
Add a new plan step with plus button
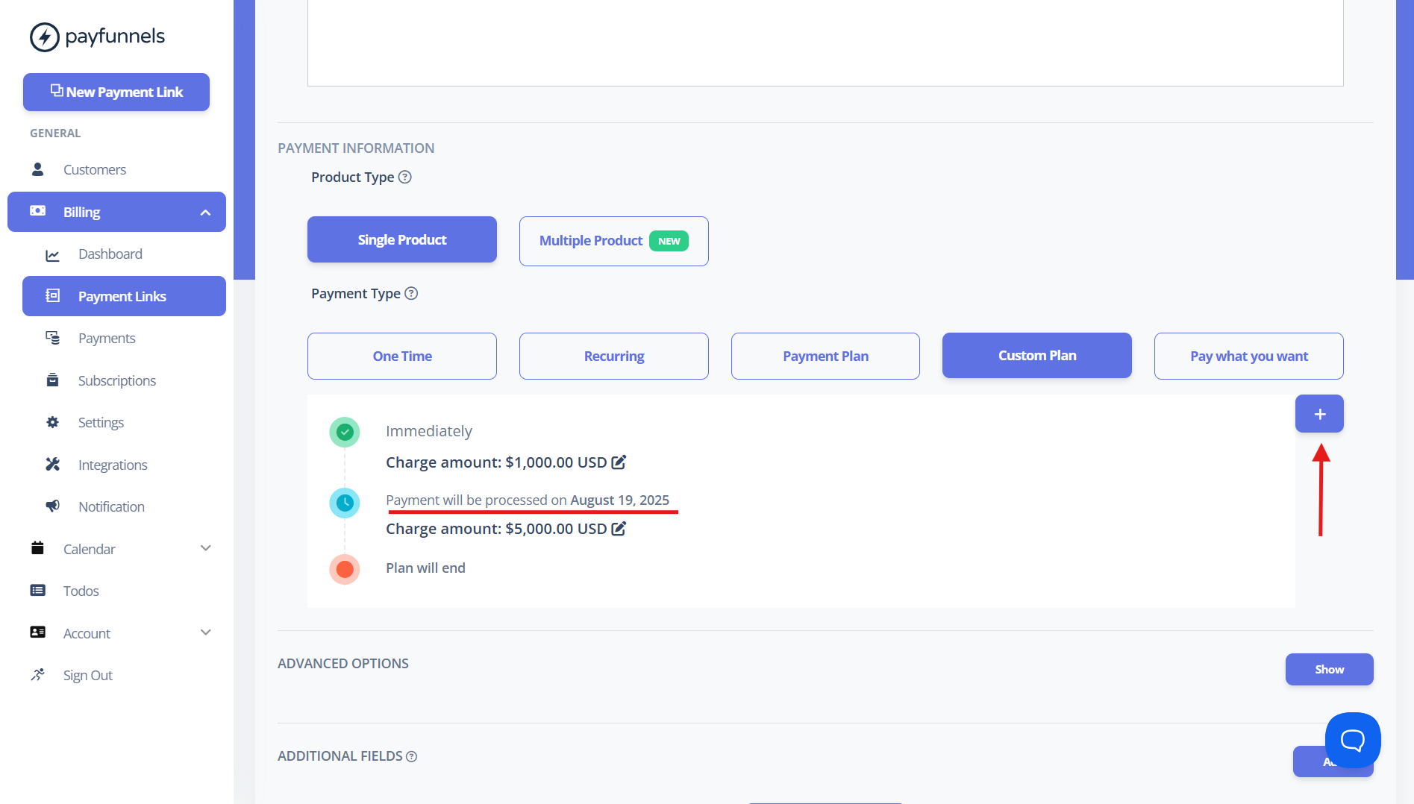(x=1319, y=414)
